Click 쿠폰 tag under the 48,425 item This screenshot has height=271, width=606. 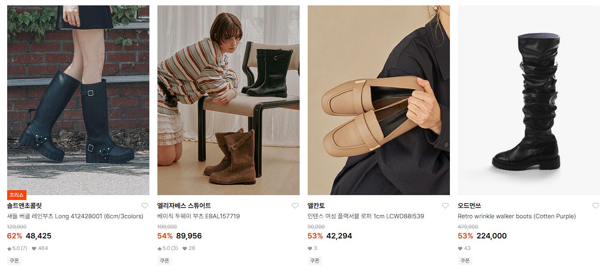pyautogui.click(x=14, y=260)
